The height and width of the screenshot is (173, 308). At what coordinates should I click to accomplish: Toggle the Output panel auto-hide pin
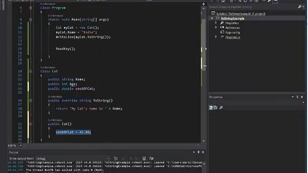[x=198, y=152]
